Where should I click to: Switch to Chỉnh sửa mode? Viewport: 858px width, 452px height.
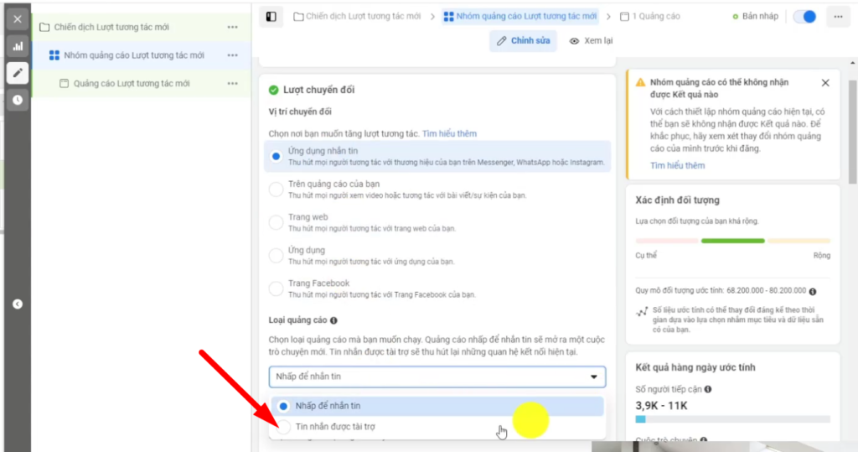tap(523, 40)
